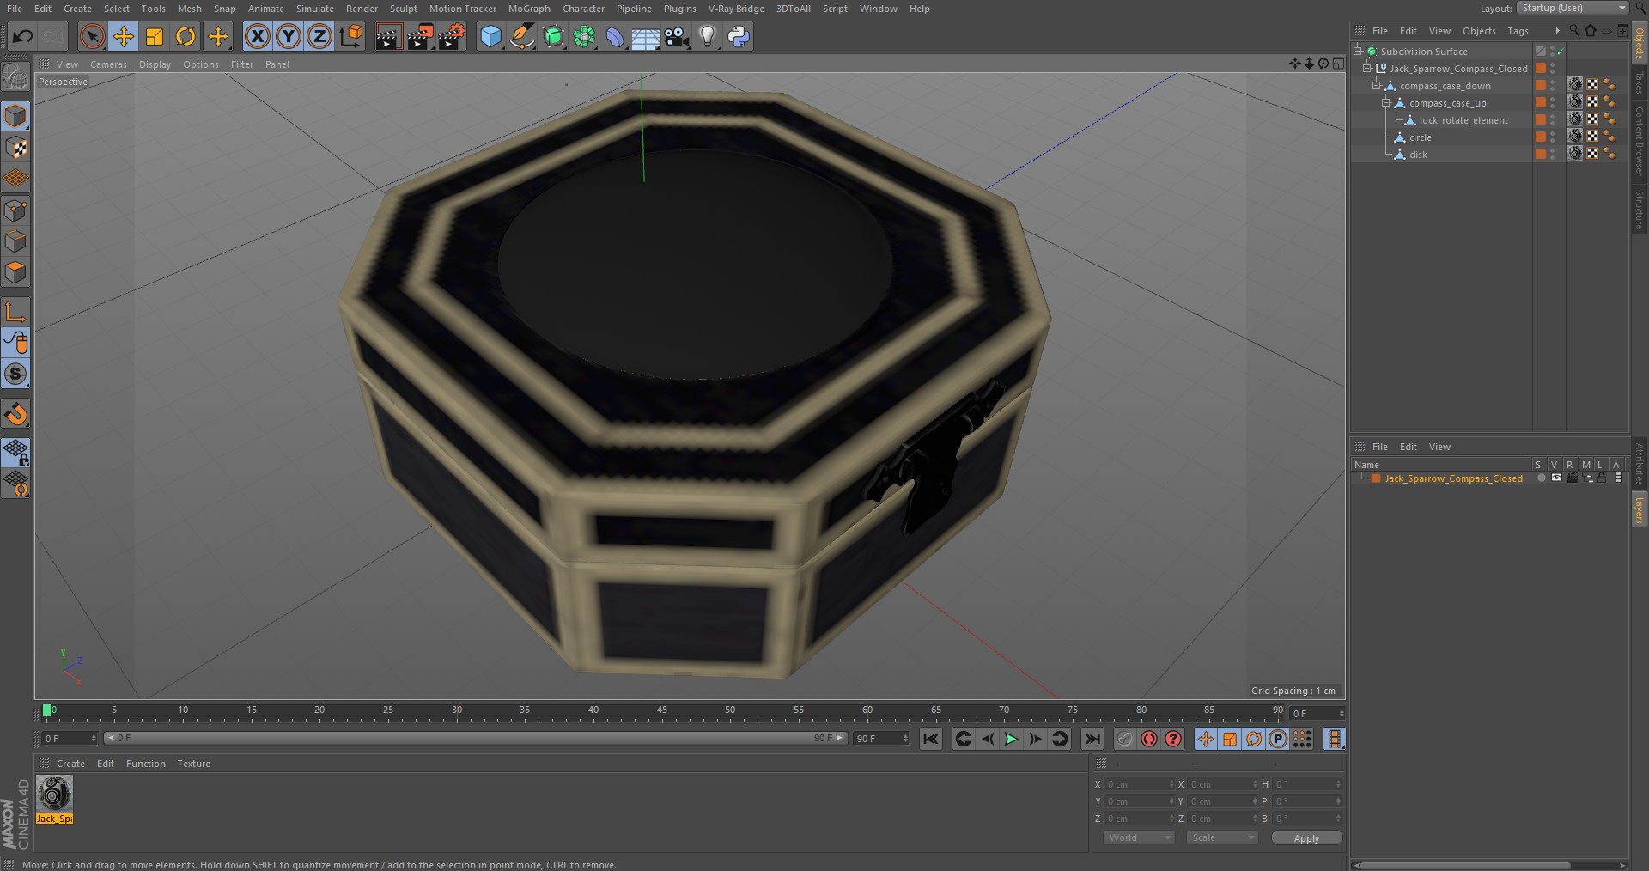Go to end of animation

(1092, 739)
